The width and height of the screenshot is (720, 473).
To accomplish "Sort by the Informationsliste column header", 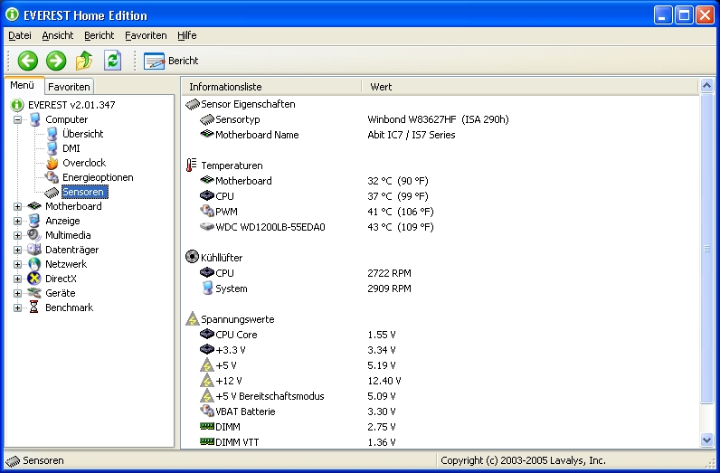I will click(271, 87).
